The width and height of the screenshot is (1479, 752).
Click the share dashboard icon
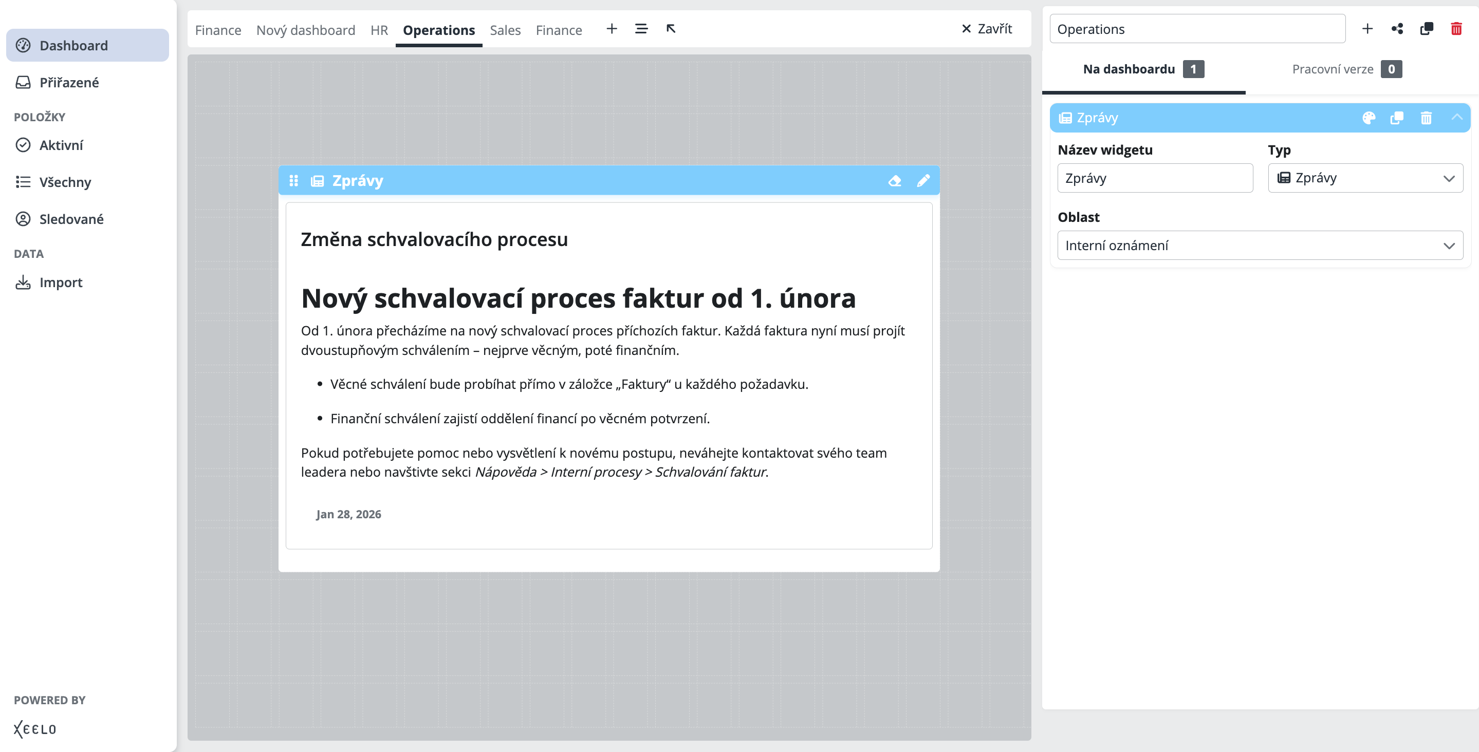[x=1397, y=29]
